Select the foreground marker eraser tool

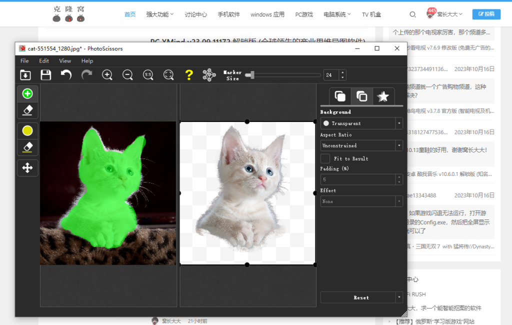[x=27, y=110]
